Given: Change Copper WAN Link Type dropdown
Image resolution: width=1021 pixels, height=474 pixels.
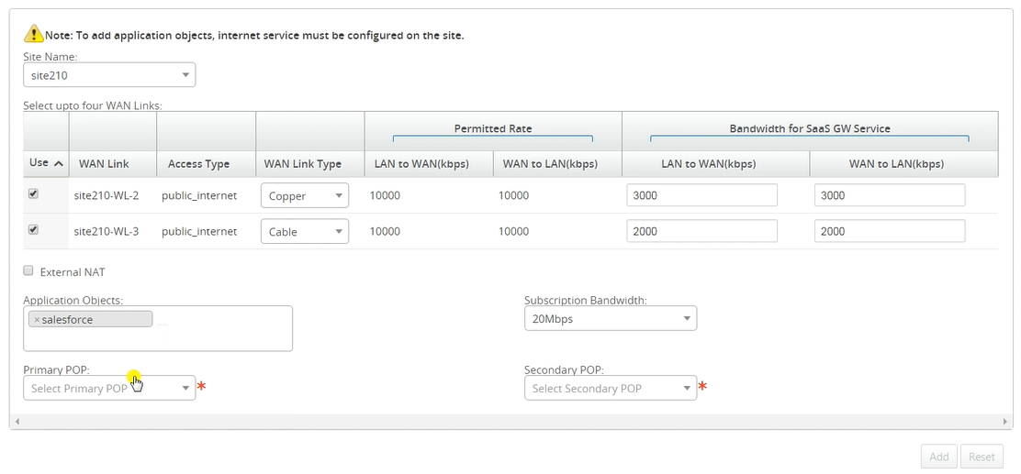Looking at the screenshot, I should click(x=305, y=195).
